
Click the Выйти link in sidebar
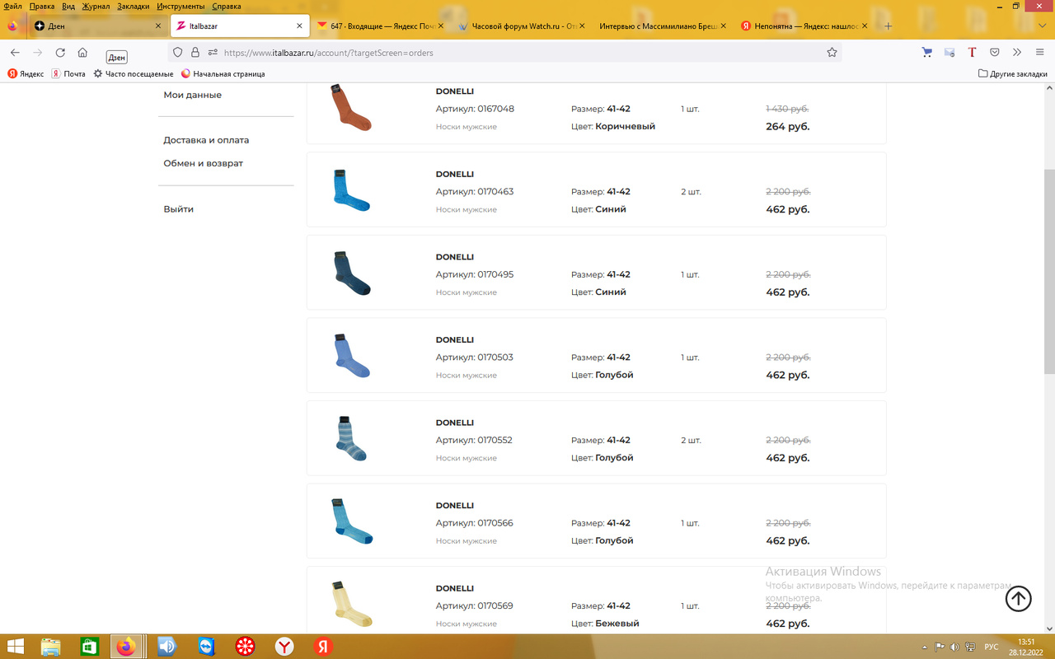[178, 209]
